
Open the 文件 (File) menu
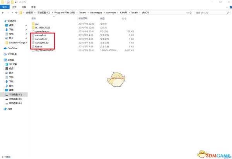coord(4,7)
